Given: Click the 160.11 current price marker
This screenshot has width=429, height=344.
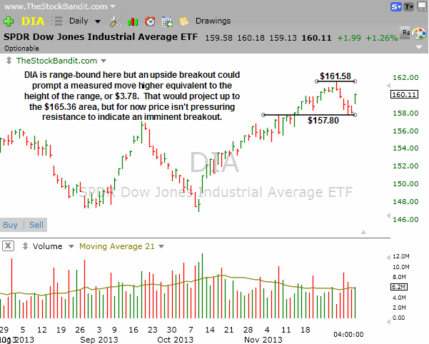Looking at the screenshot, I should (x=404, y=95).
